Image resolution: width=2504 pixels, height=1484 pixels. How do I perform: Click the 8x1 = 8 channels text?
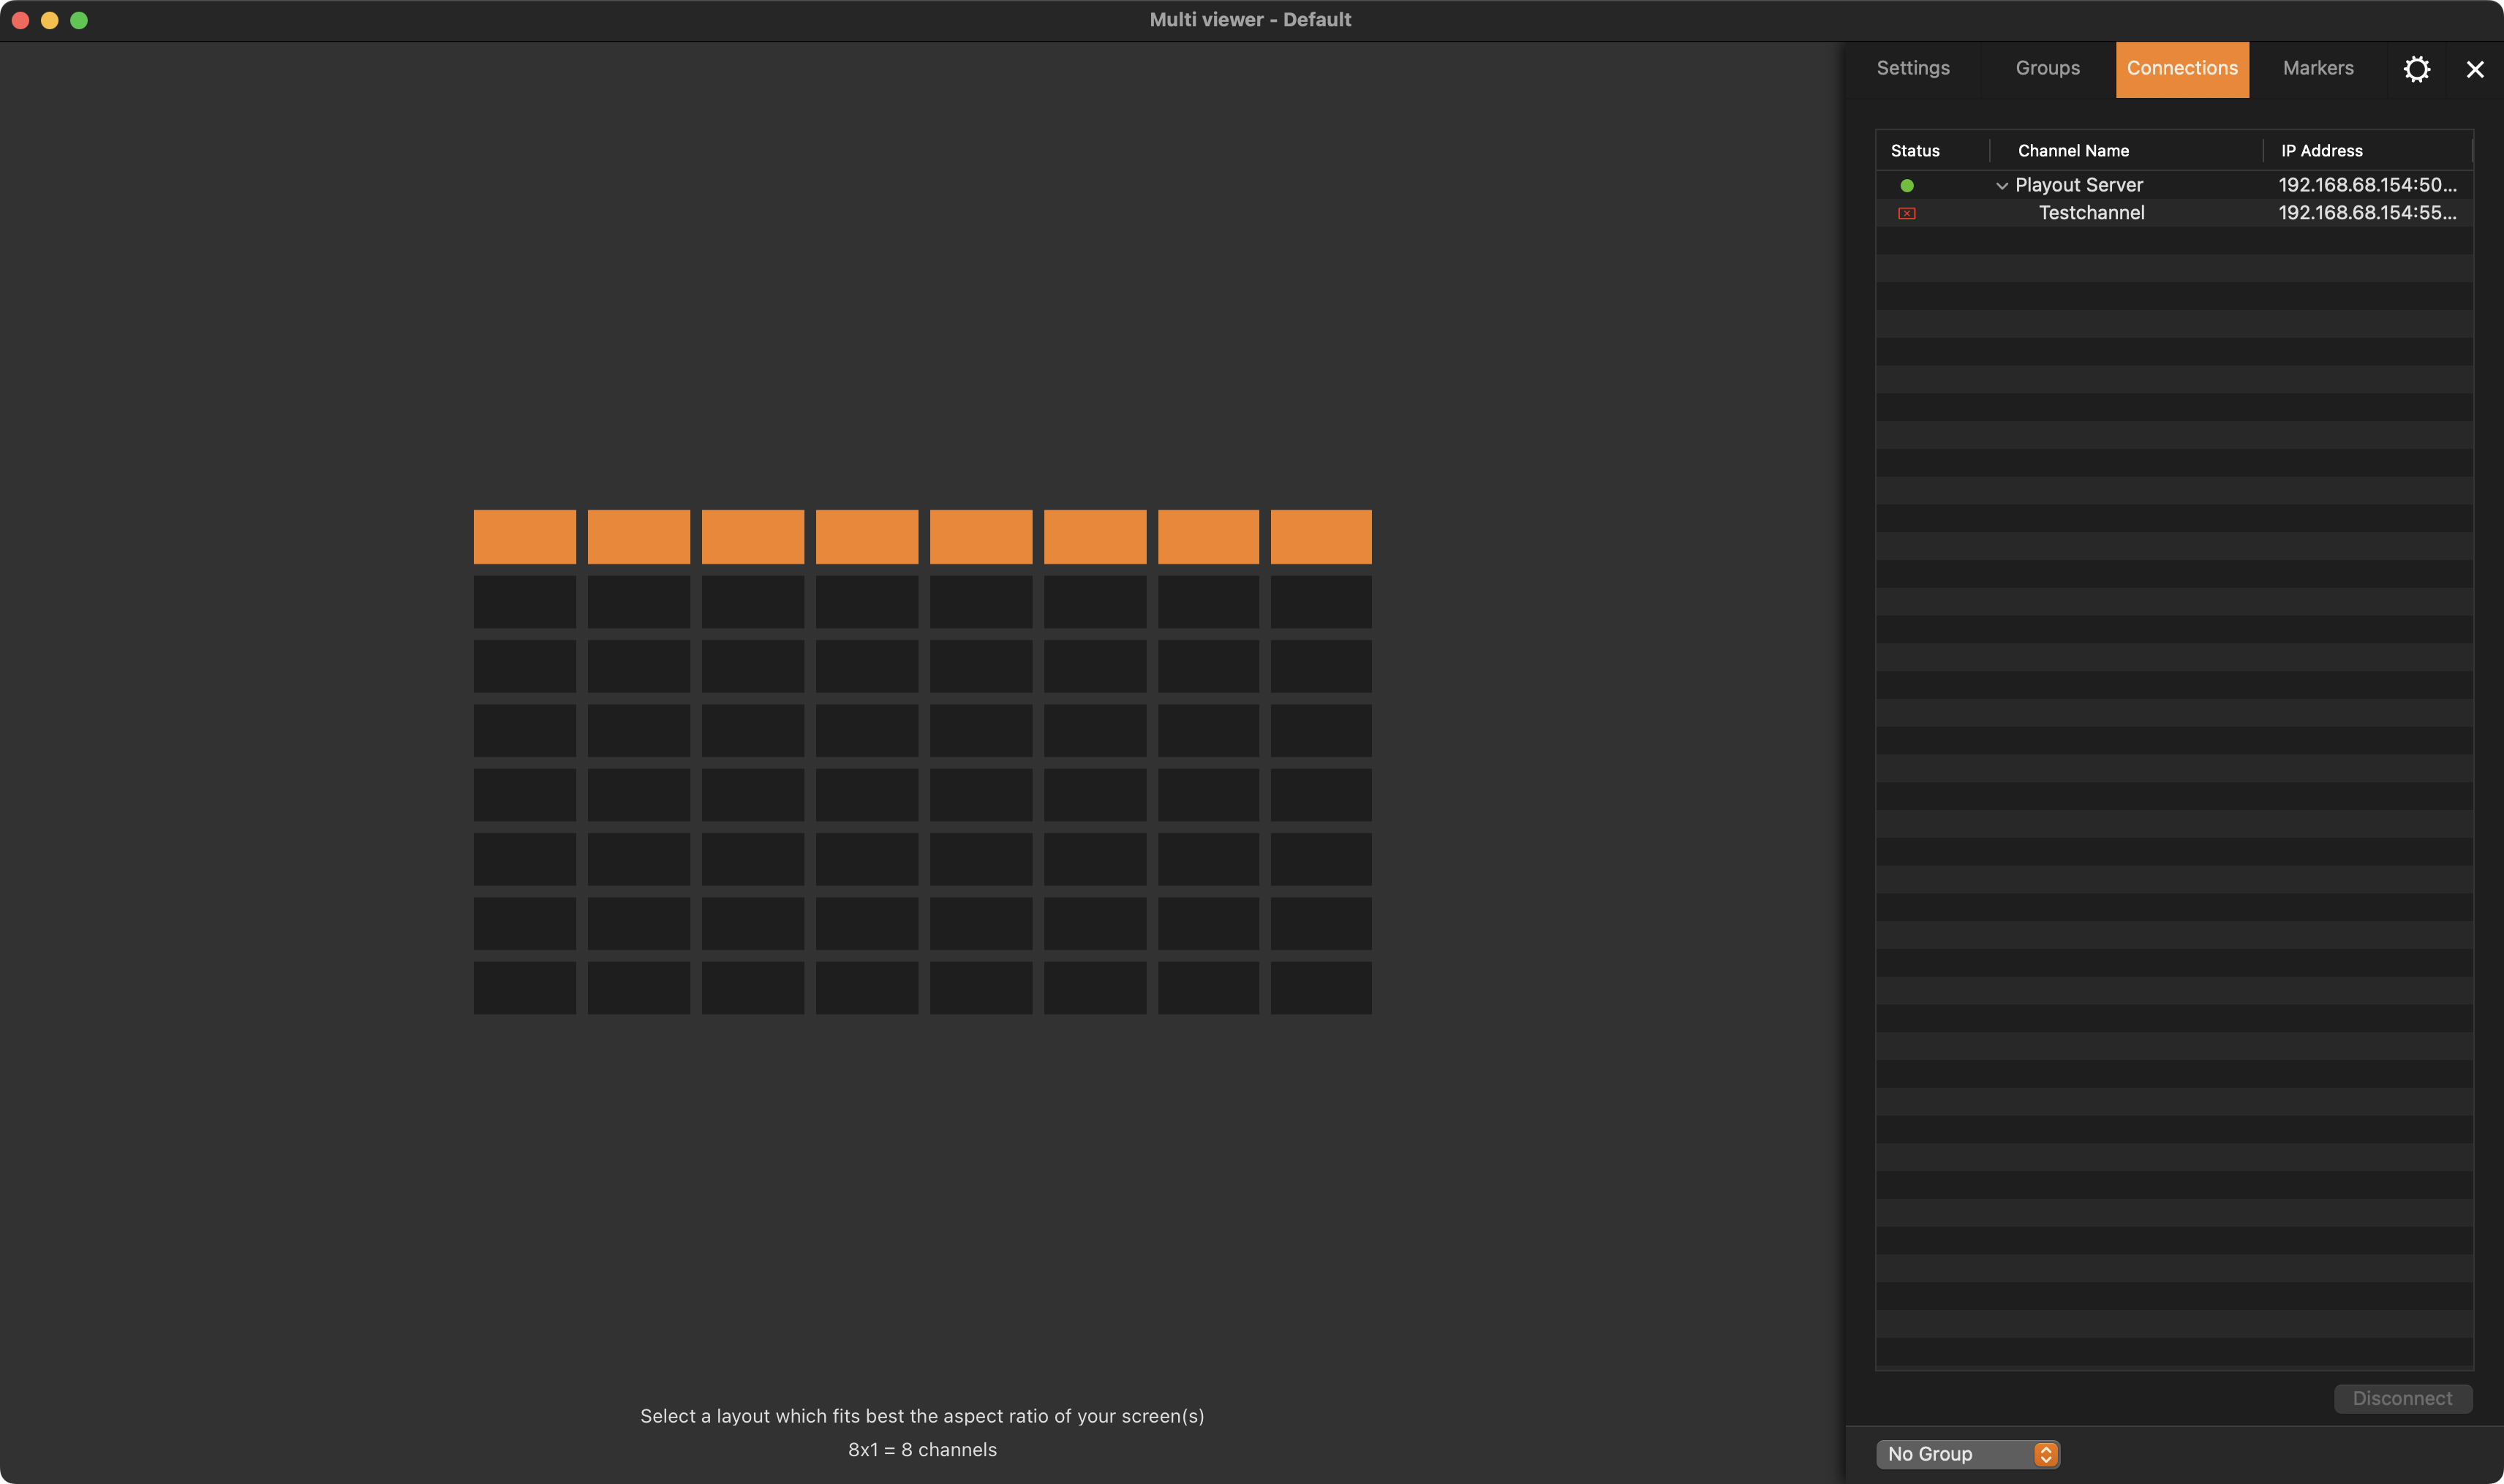tap(922, 1450)
